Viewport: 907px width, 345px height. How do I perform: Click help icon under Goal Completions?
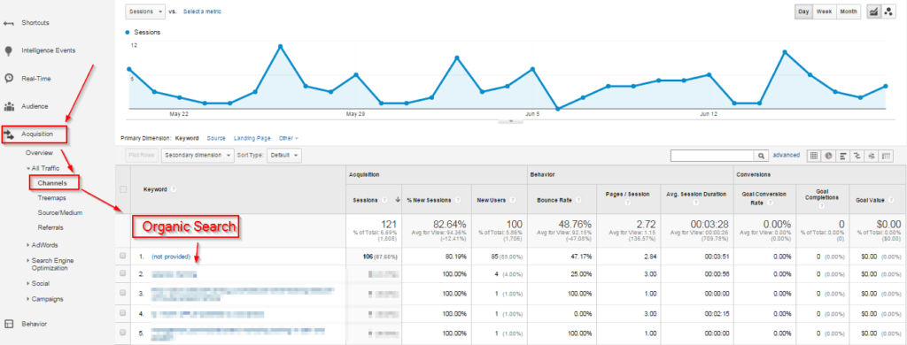[822, 206]
